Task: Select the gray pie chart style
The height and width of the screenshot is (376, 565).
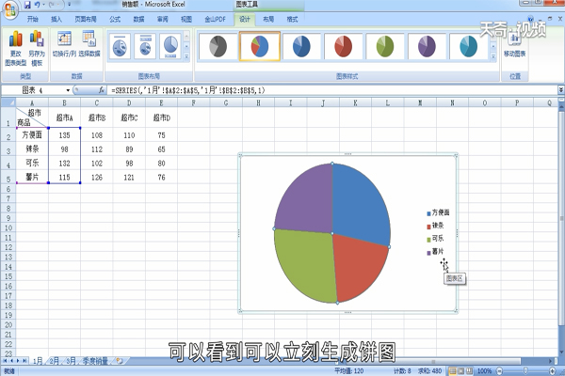Action: click(x=218, y=46)
